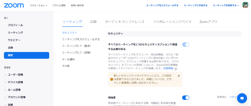Click お問い合わせ in the header

click(77, 6)
